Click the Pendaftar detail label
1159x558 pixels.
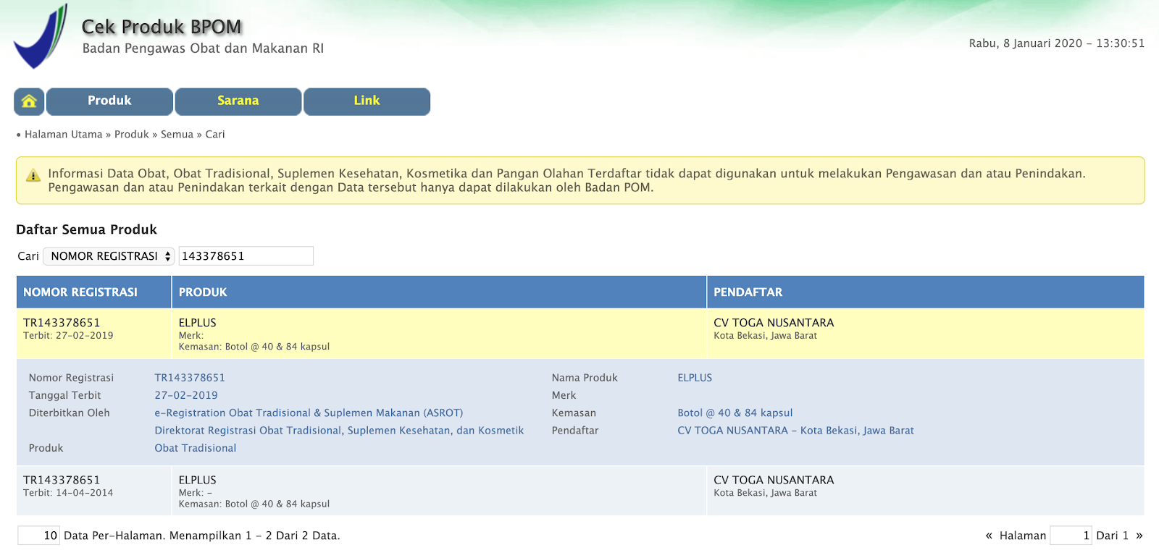[575, 431]
